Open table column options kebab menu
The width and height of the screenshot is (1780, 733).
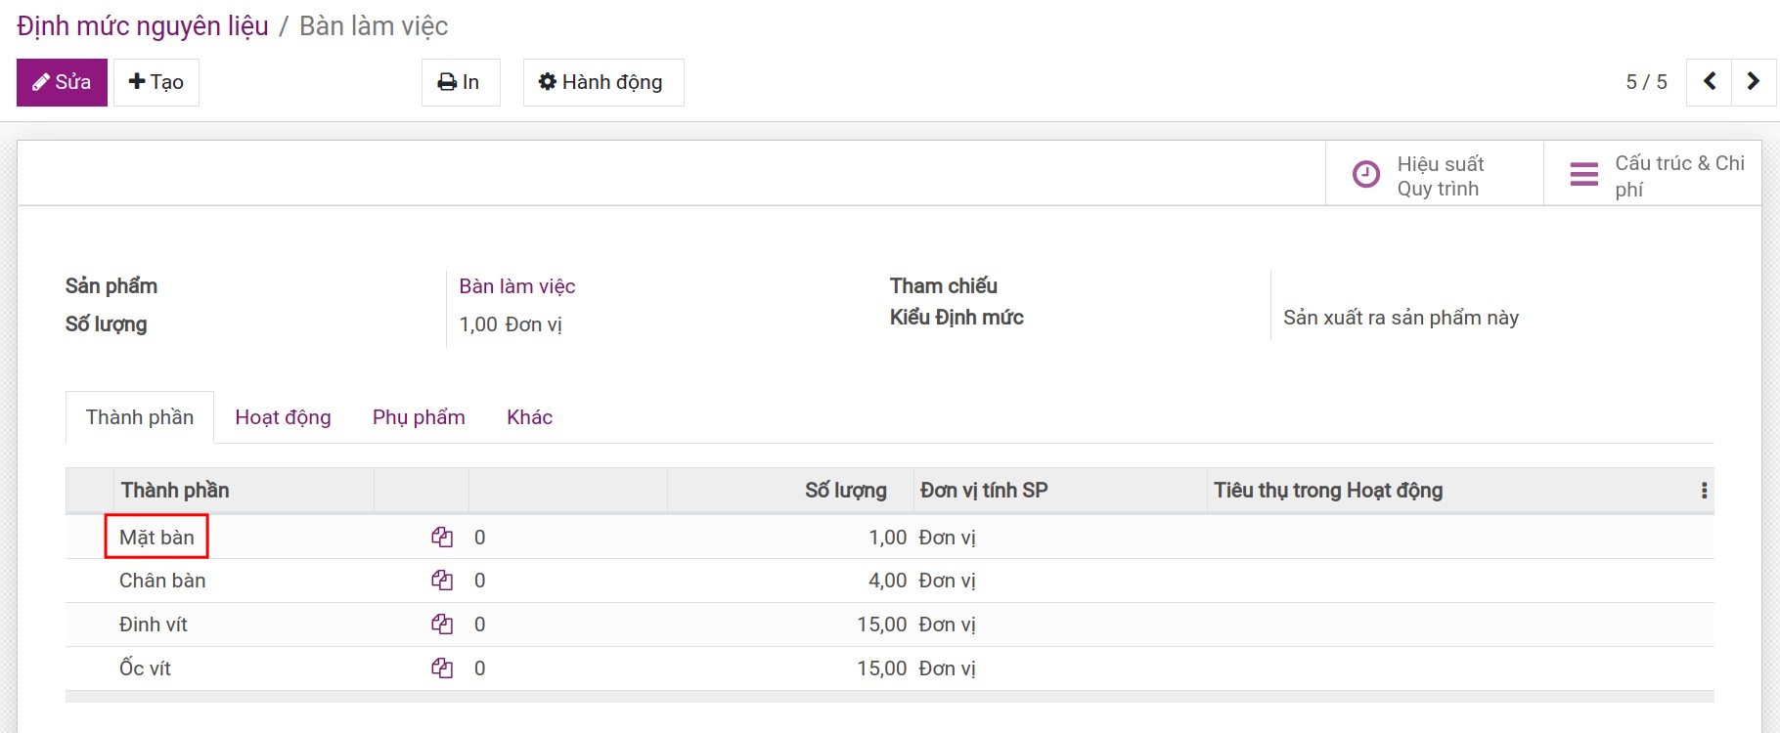click(1704, 491)
